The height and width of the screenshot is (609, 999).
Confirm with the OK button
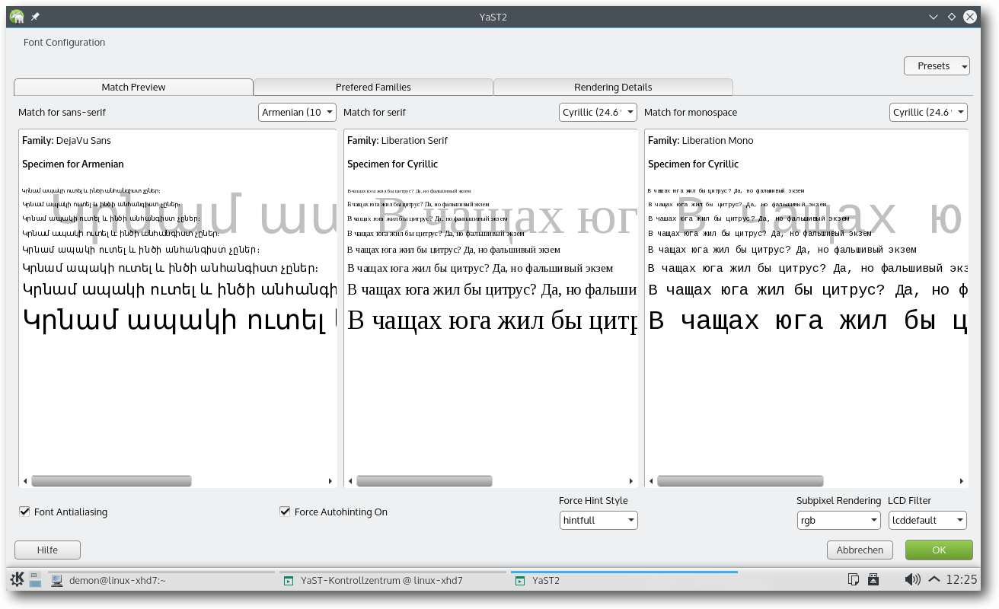pyautogui.click(x=939, y=550)
